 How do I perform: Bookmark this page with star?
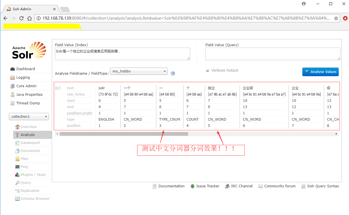(336, 18)
